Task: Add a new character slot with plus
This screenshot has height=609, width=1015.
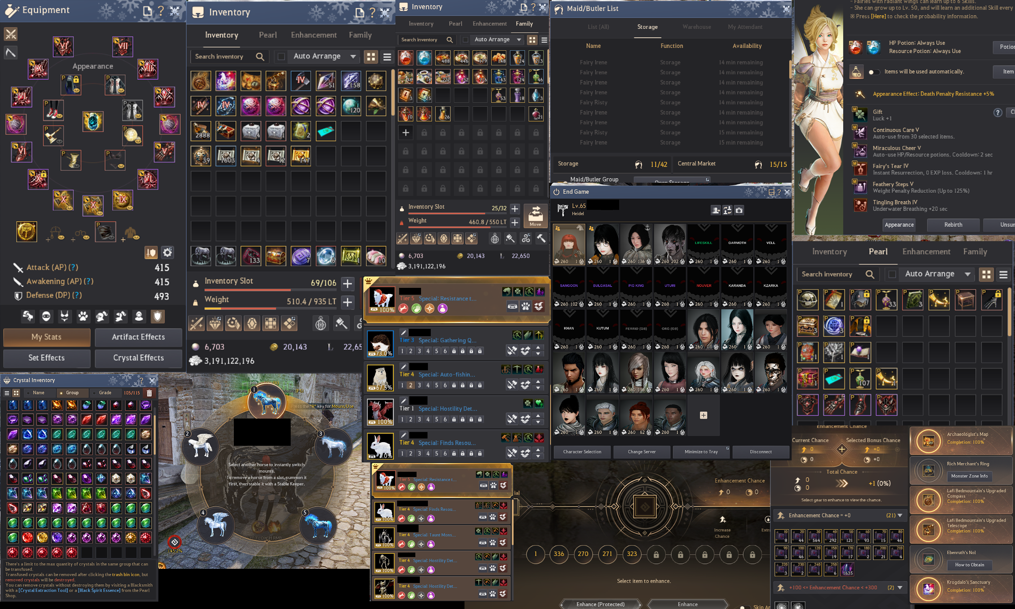Action: click(703, 415)
